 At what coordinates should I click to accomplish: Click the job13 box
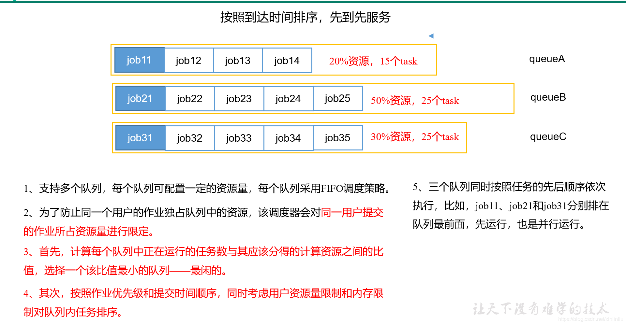pyautogui.click(x=238, y=61)
